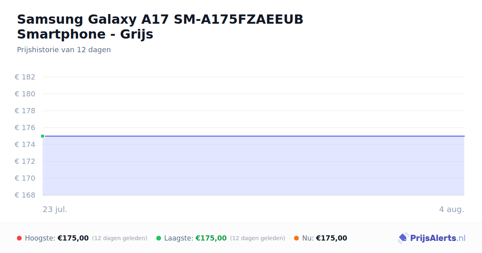Click the € 182 axis label
This screenshot has height=253, width=482.
(x=25, y=77)
